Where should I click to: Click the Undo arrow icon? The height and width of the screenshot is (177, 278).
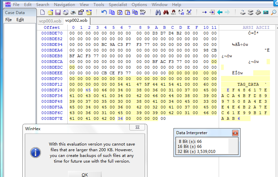104,12
